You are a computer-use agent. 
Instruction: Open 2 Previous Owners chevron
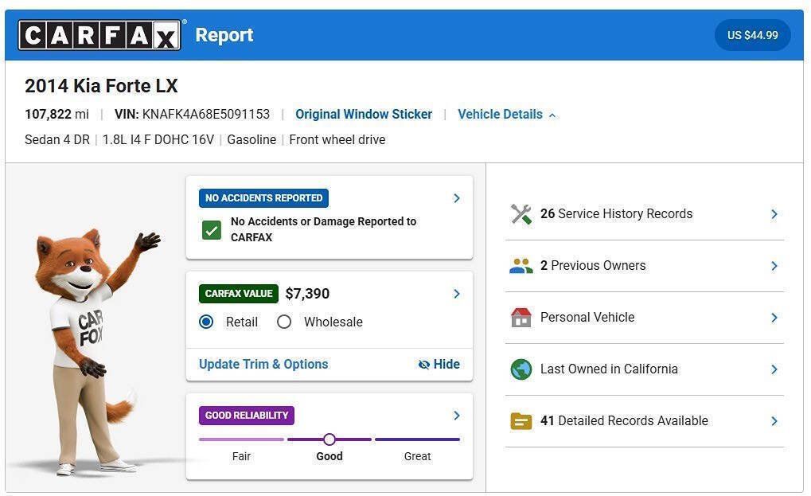coord(774,266)
